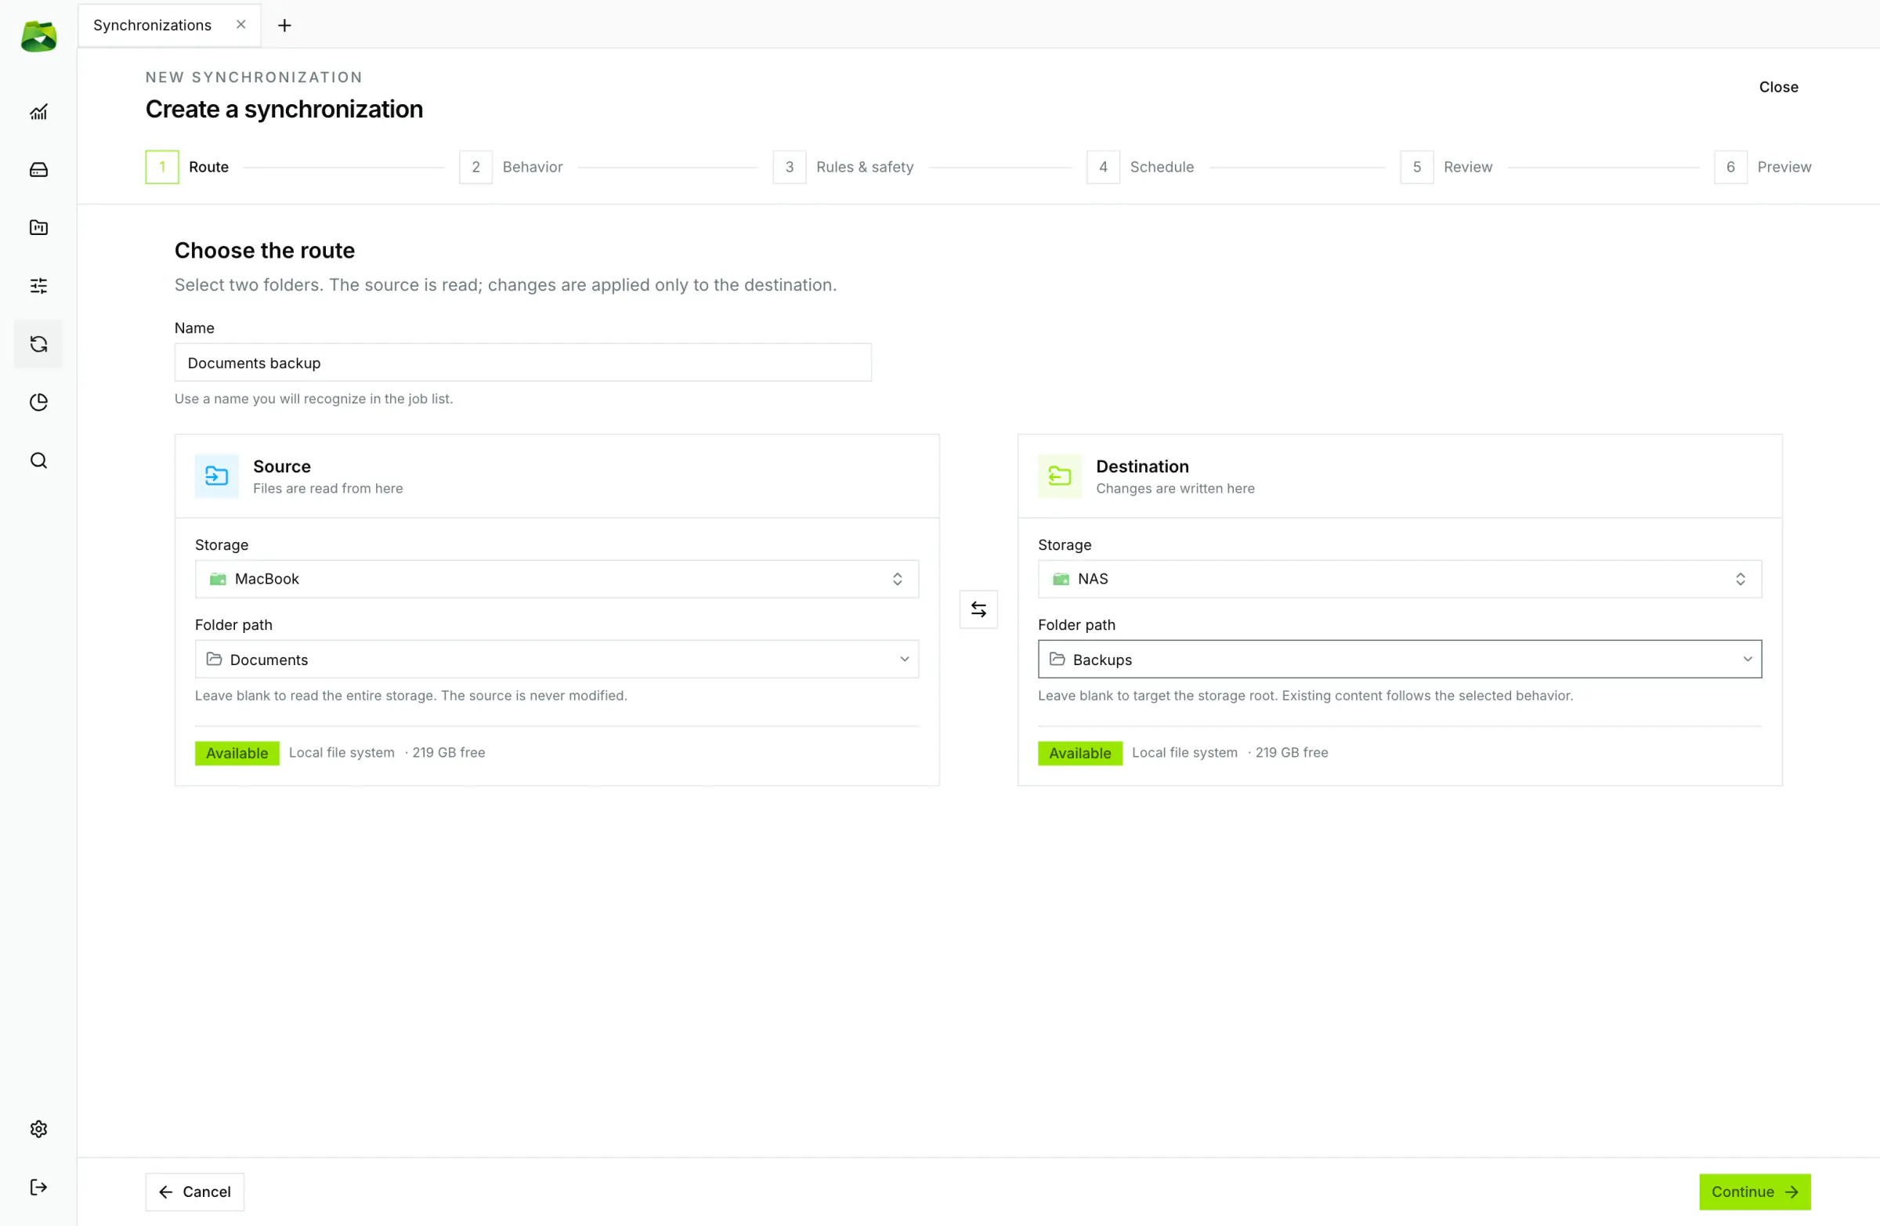Click the Continue button
Image resolution: width=1880 pixels, height=1226 pixels.
[1755, 1192]
